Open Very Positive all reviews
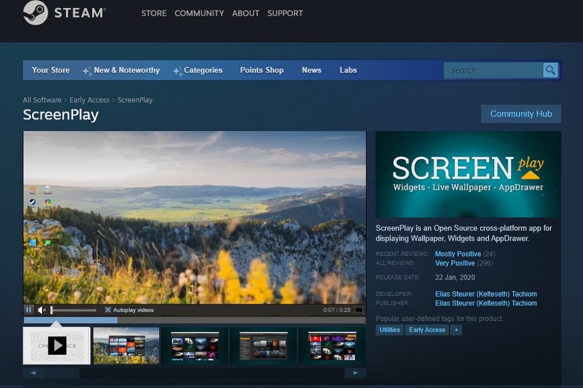The width and height of the screenshot is (583, 388). click(x=455, y=263)
